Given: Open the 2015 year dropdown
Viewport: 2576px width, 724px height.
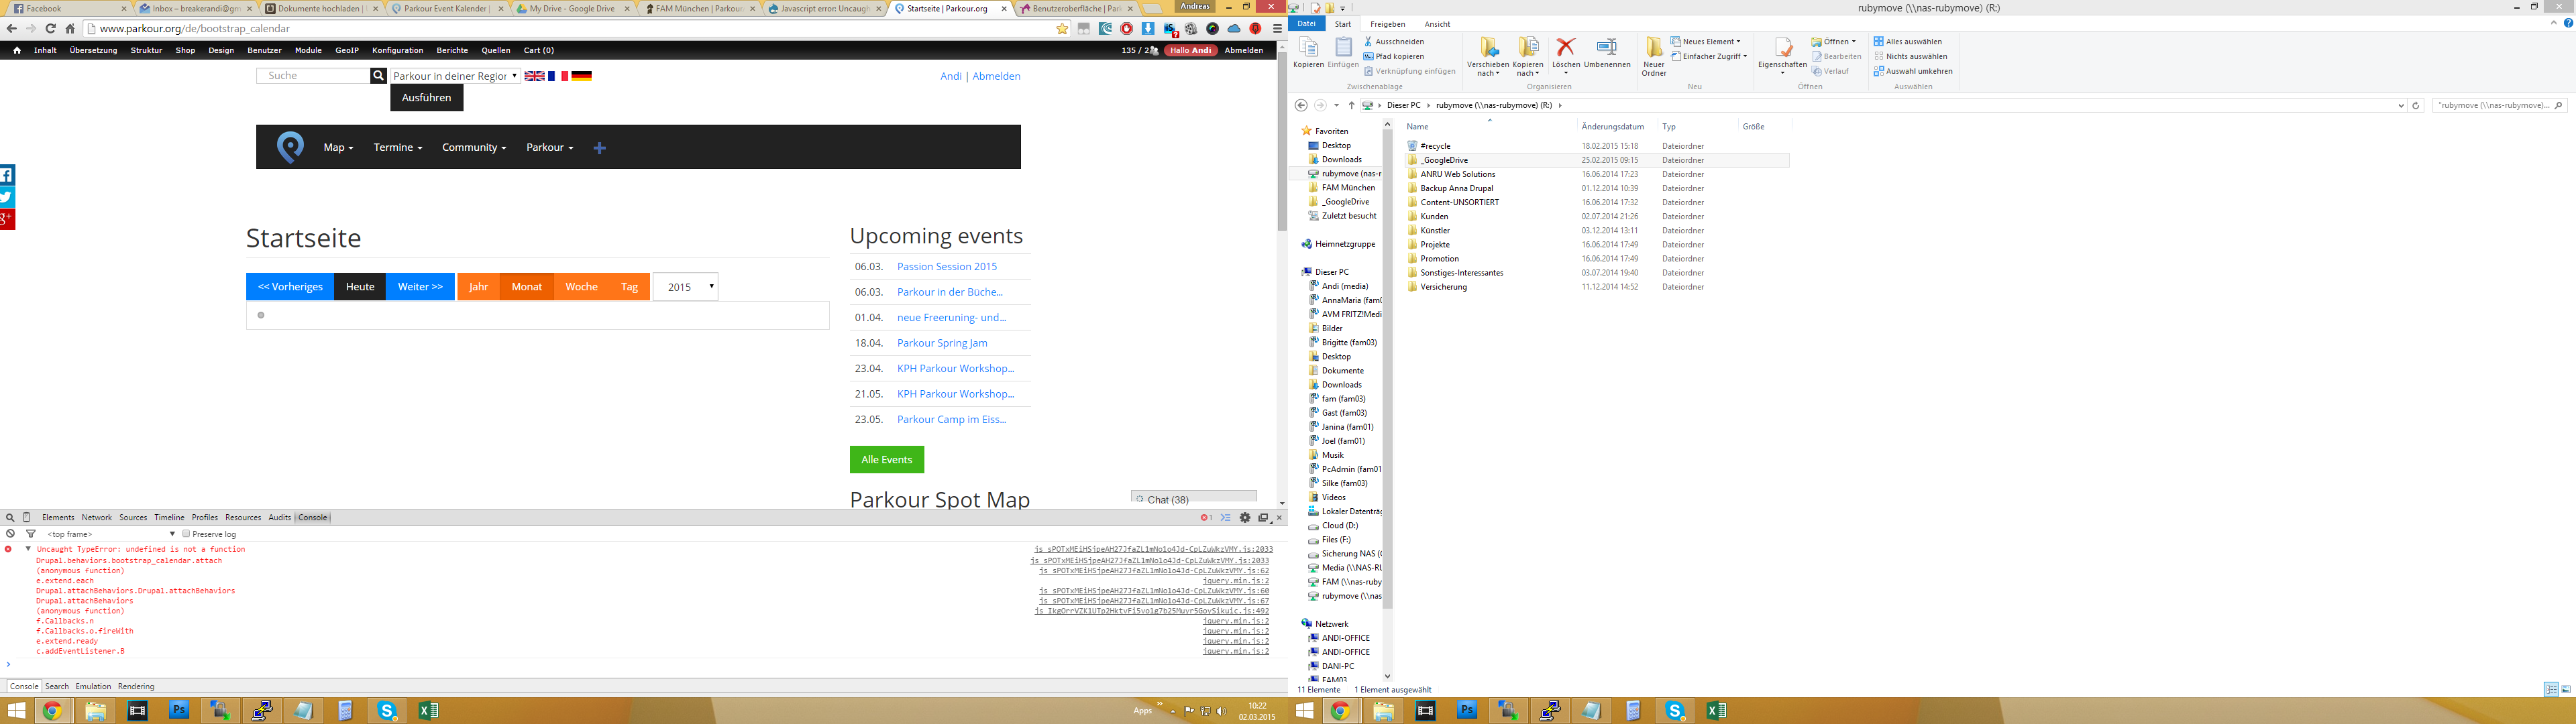Looking at the screenshot, I should [x=685, y=287].
